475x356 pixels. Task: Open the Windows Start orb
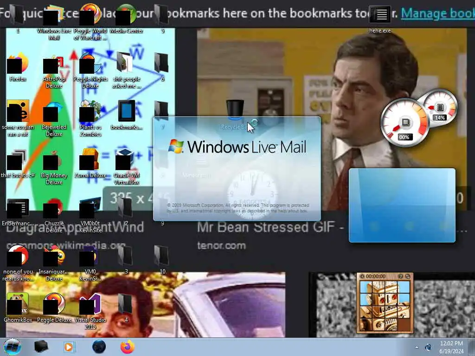[13, 347]
